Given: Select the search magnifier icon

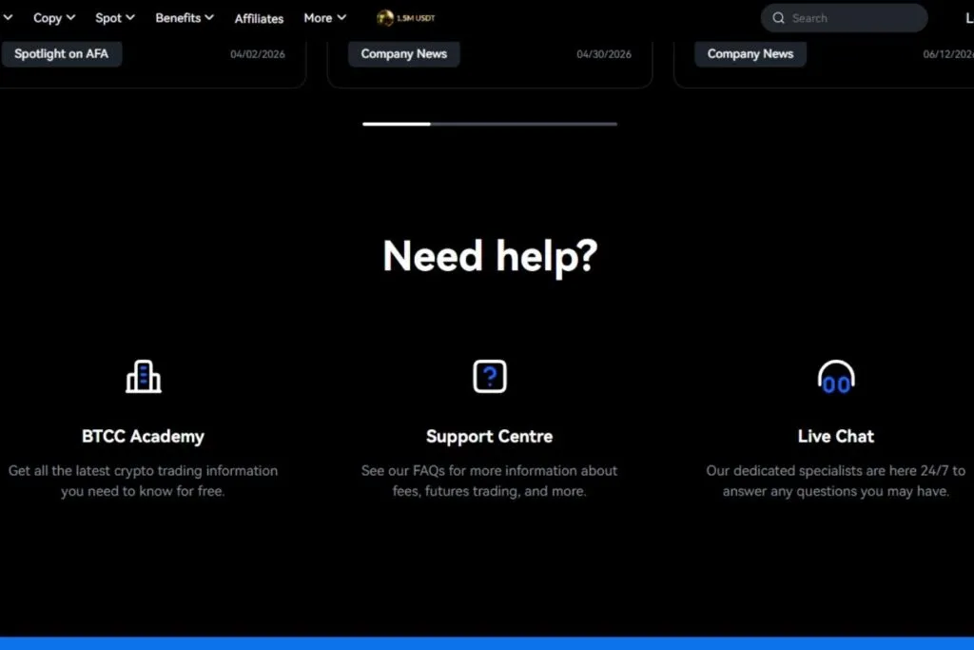Looking at the screenshot, I should coord(778,18).
